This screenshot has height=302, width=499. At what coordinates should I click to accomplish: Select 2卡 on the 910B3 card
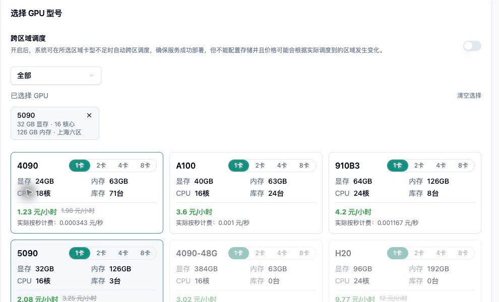tap(419, 166)
